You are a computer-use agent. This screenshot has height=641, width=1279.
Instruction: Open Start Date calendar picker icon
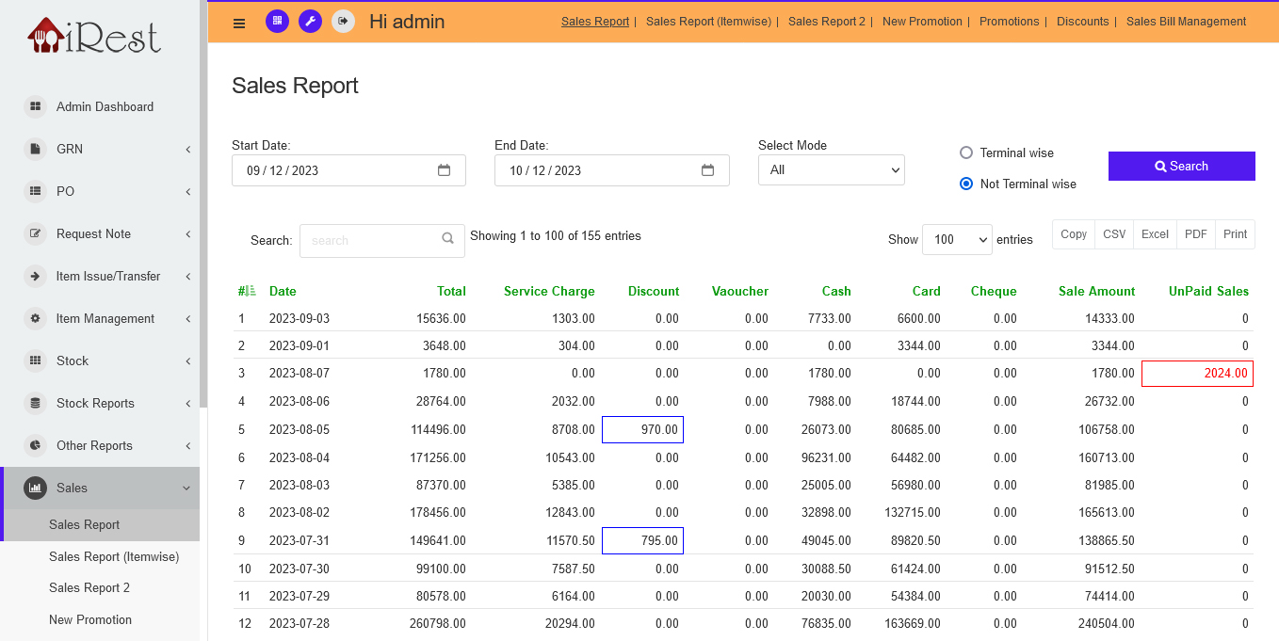[x=445, y=170]
